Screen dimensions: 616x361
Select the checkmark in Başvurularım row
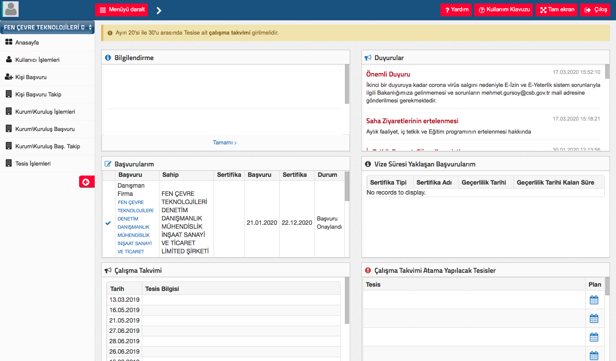click(108, 223)
